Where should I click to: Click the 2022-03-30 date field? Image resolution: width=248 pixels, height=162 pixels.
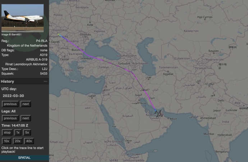pyautogui.click(x=13, y=96)
